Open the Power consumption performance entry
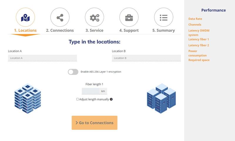The height and width of the screenshot is (141, 235). [197, 53]
